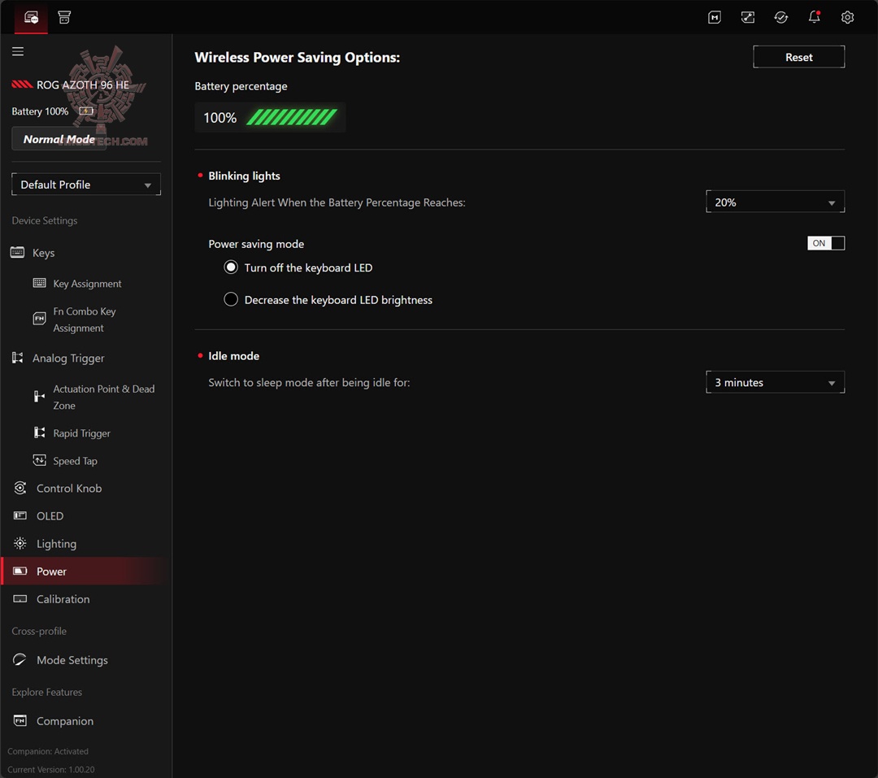Viewport: 878px width, 778px height.
Task: Open the display scaling icon in top bar
Action: (748, 17)
